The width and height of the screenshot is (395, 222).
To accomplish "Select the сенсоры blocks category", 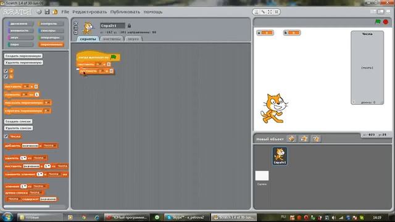I will (x=51, y=31).
